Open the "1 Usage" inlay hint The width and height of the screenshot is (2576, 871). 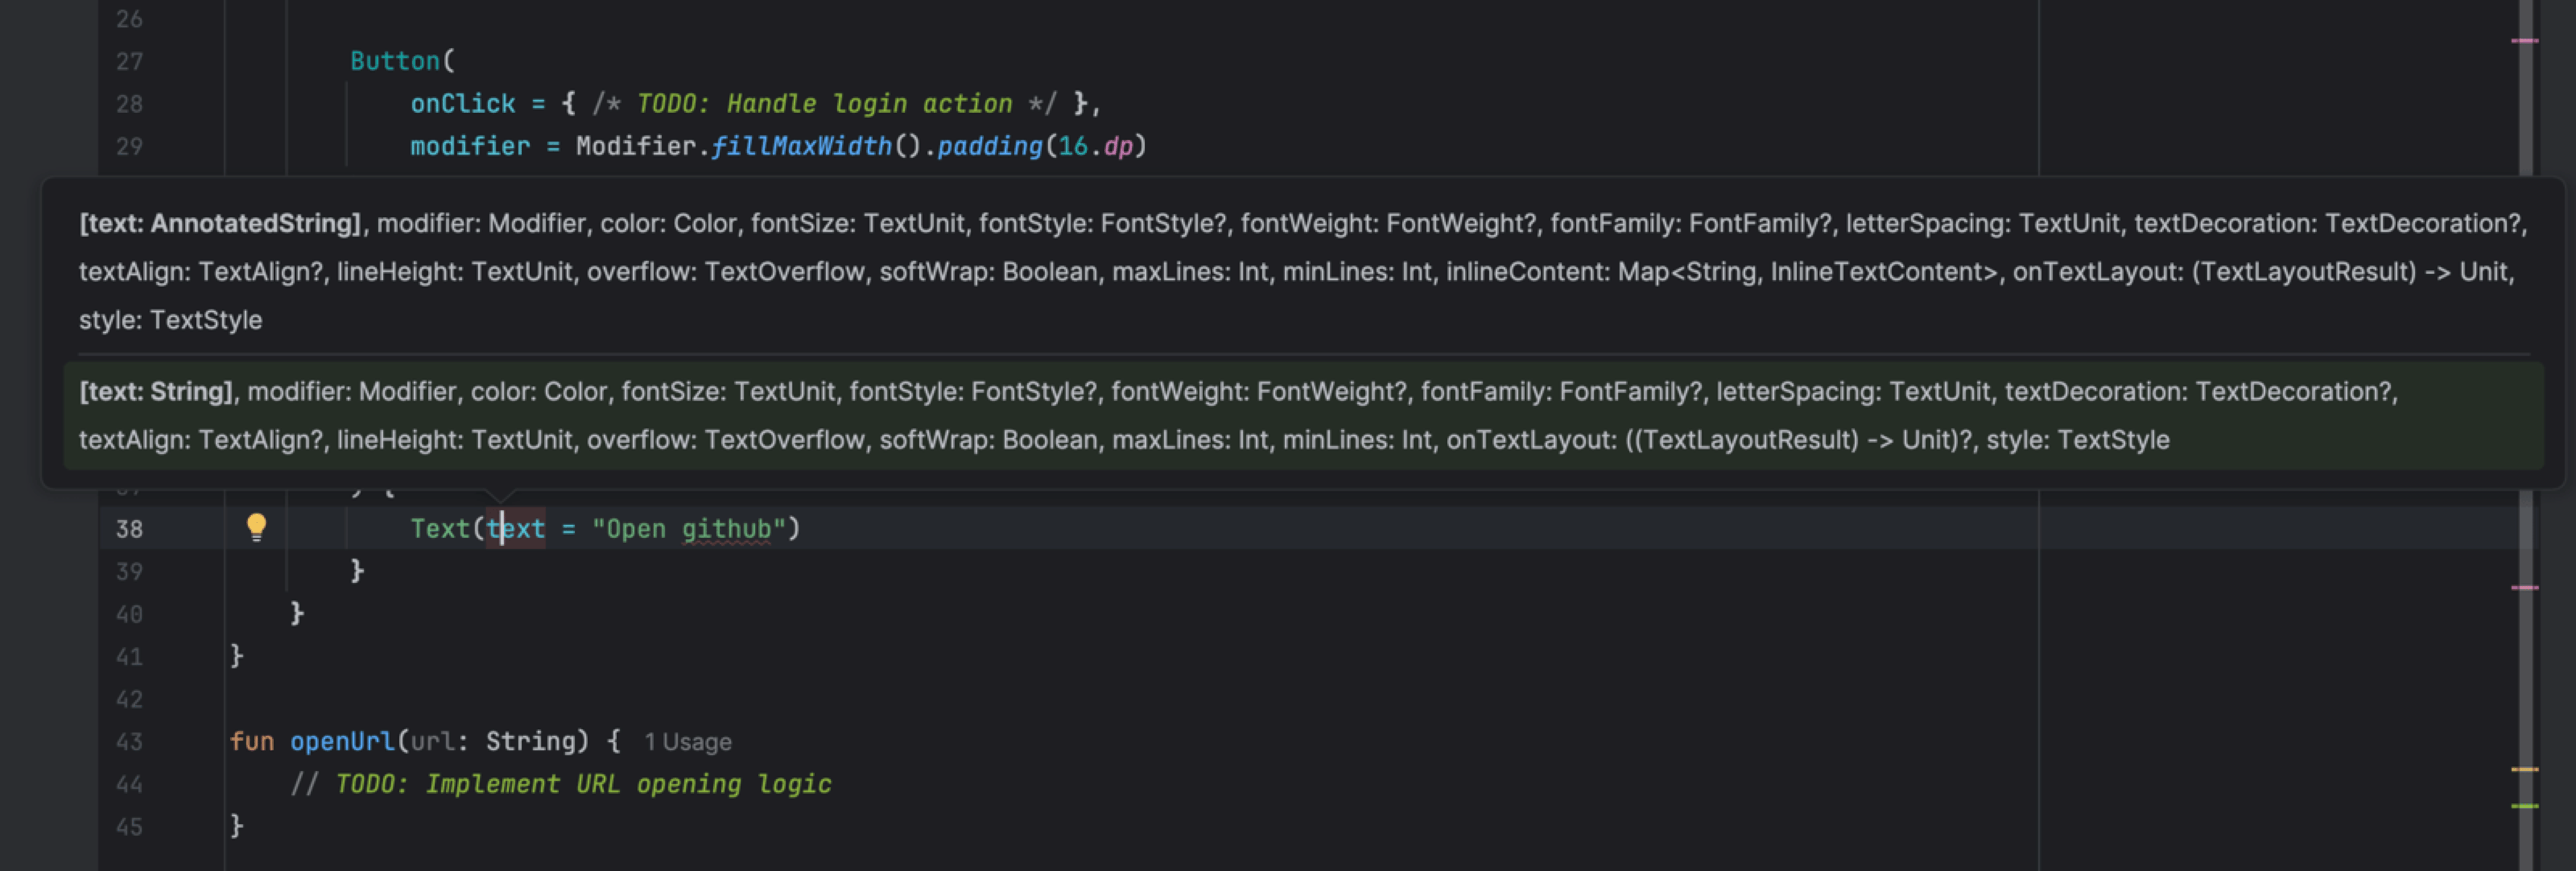click(687, 742)
